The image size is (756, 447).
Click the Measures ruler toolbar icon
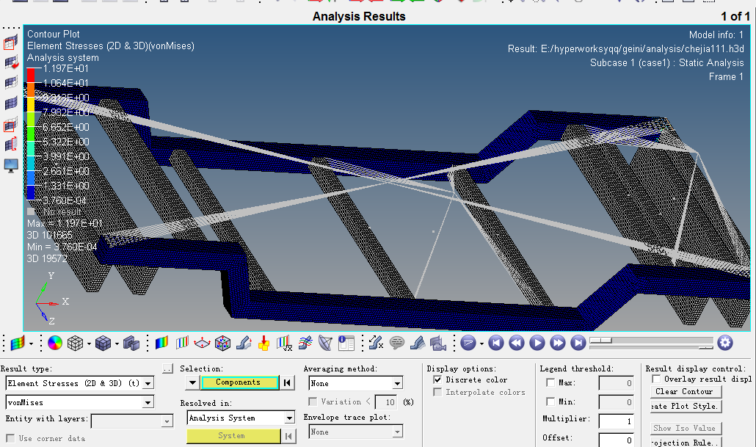(x=376, y=343)
